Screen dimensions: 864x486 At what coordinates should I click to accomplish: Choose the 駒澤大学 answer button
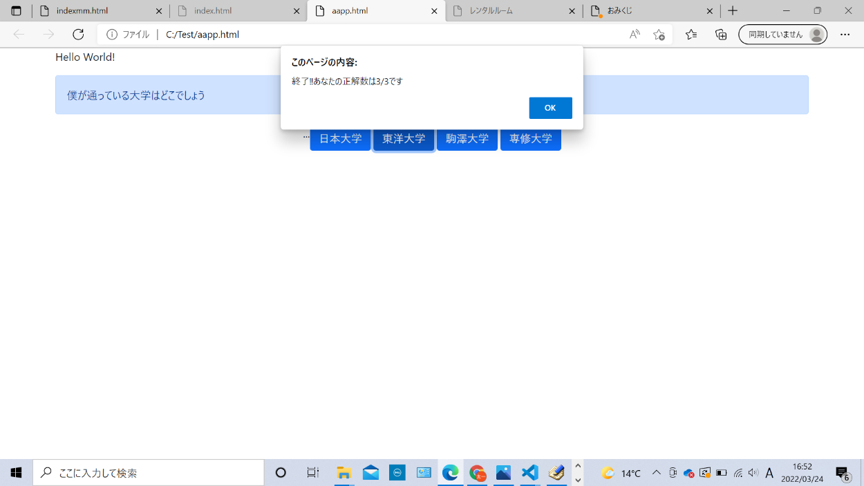point(467,139)
